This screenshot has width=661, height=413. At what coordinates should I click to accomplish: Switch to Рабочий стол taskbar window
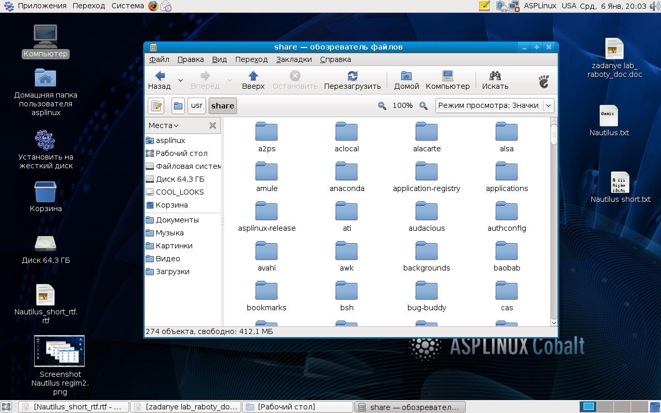click(297, 407)
